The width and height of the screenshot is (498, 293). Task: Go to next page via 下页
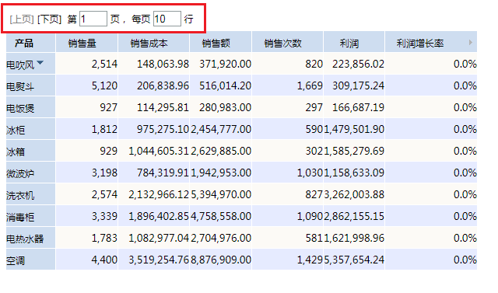pos(49,19)
